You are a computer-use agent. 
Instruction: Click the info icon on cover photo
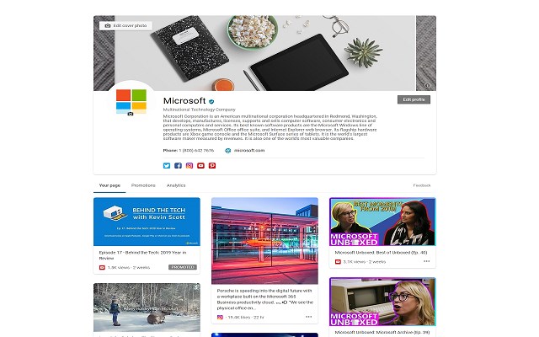[427, 85]
